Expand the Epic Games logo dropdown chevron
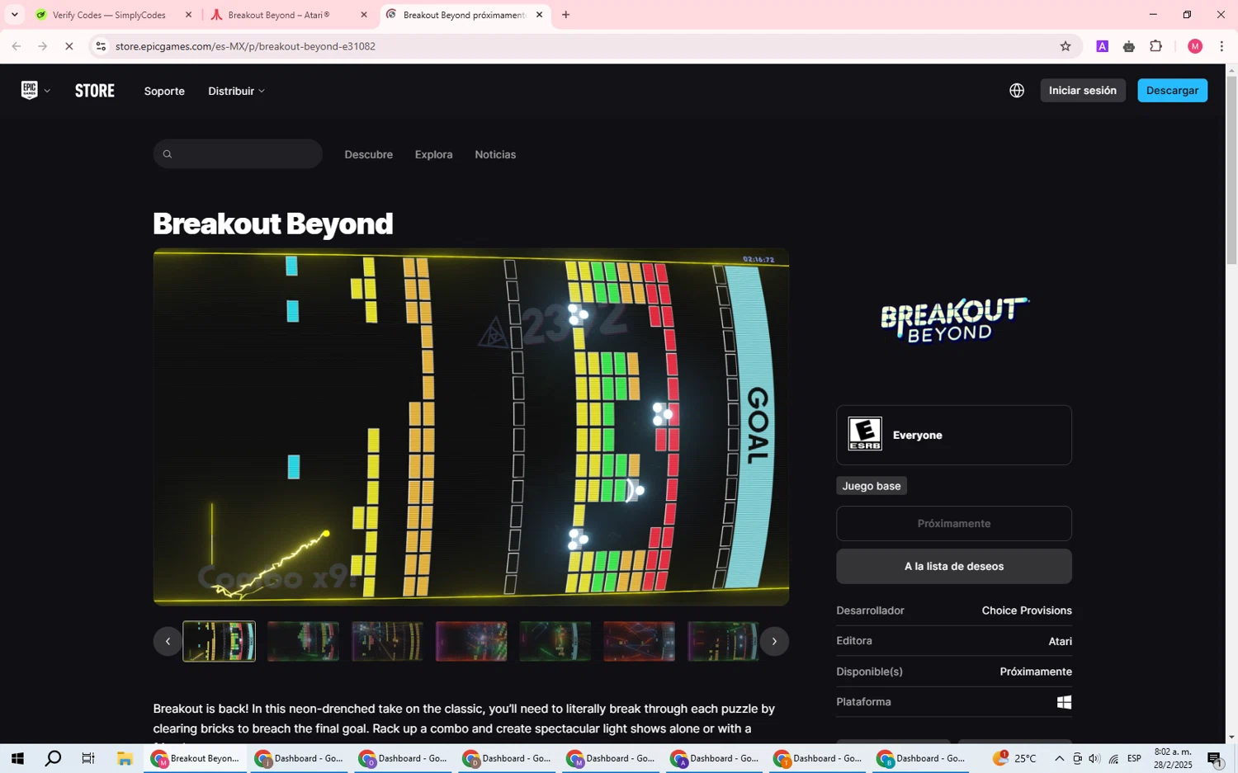The image size is (1238, 773). [47, 91]
